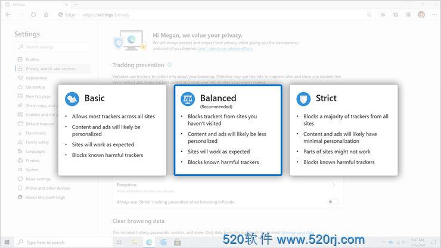Image resolution: width=441 pixels, height=248 pixels.
Task: Open the home page with the home icon
Action: pyautogui.click(x=46, y=15)
